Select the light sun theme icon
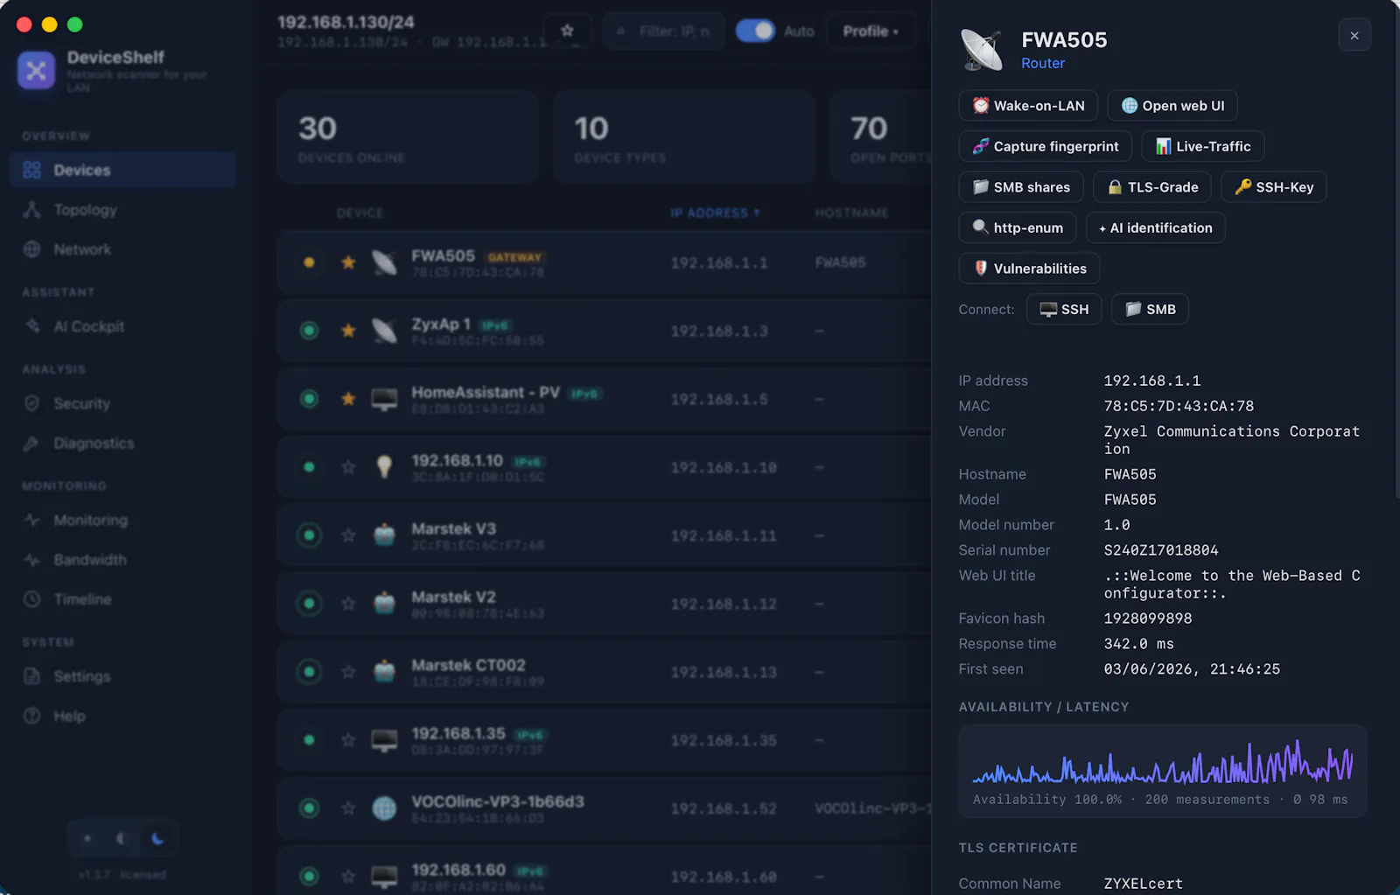 (87, 838)
